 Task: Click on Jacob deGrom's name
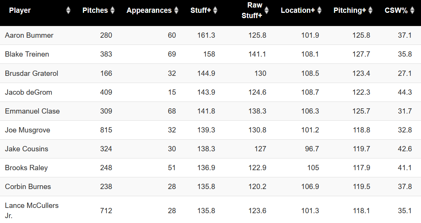click(x=28, y=92)
